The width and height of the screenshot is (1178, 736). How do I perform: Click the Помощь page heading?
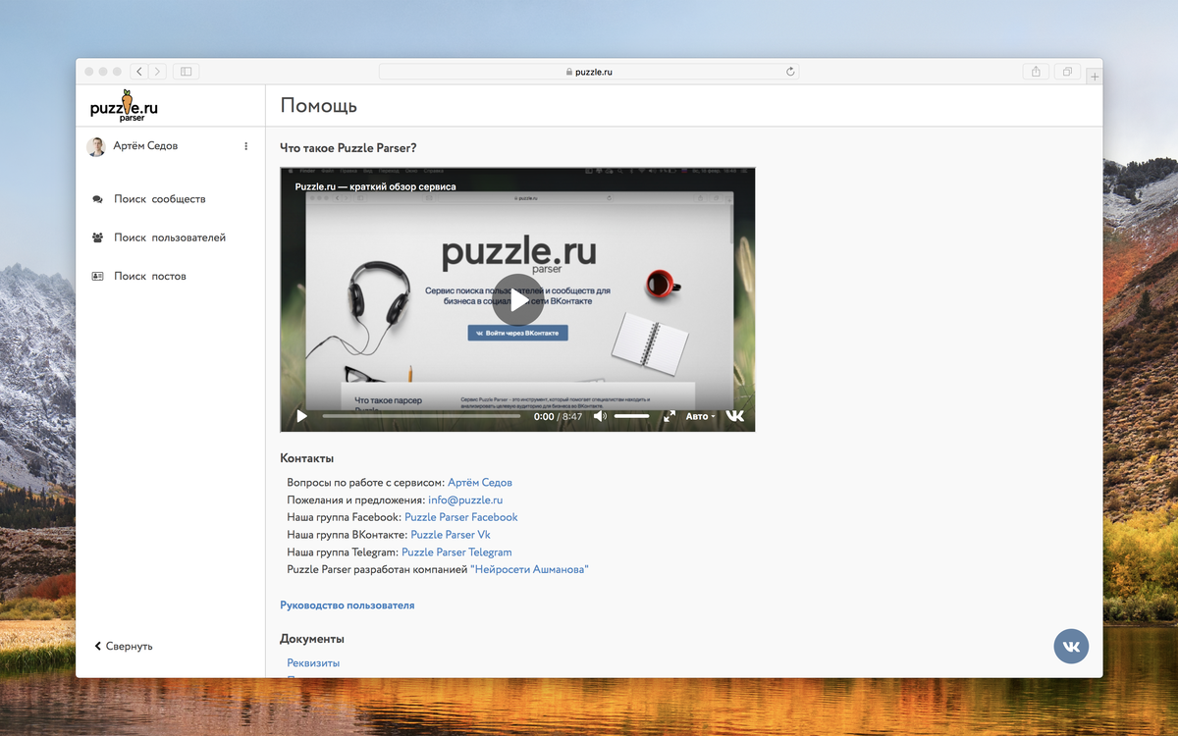point(319,106)
